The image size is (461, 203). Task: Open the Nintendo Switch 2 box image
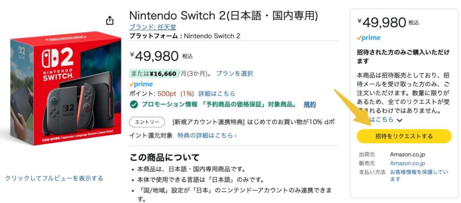click(x=66, y=88)
